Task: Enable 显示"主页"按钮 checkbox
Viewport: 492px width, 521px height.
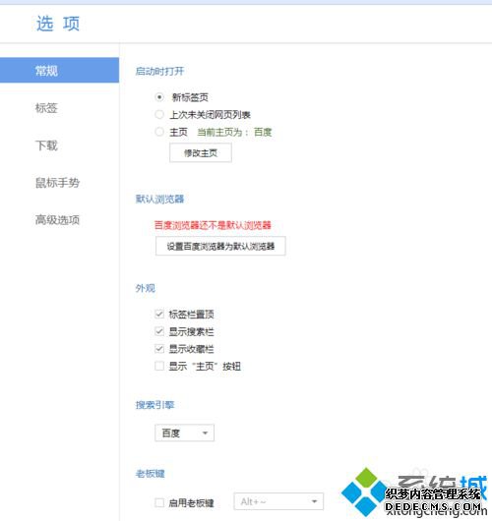Action: pos(159,366)
